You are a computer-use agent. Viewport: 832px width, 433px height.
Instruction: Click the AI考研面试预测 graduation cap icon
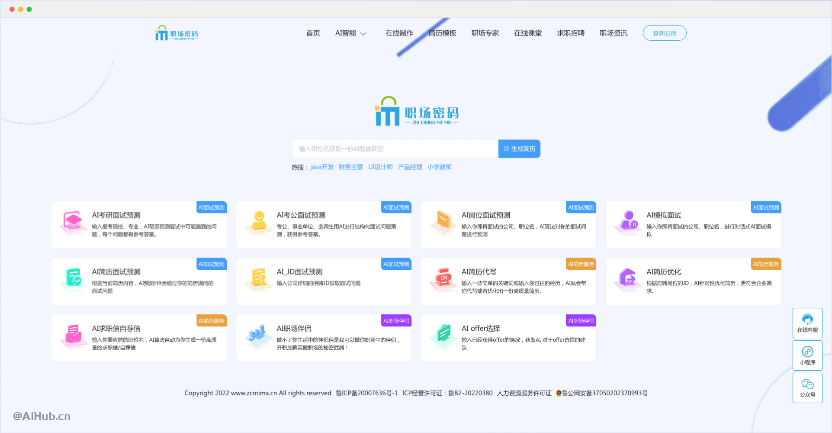point(73,222)
